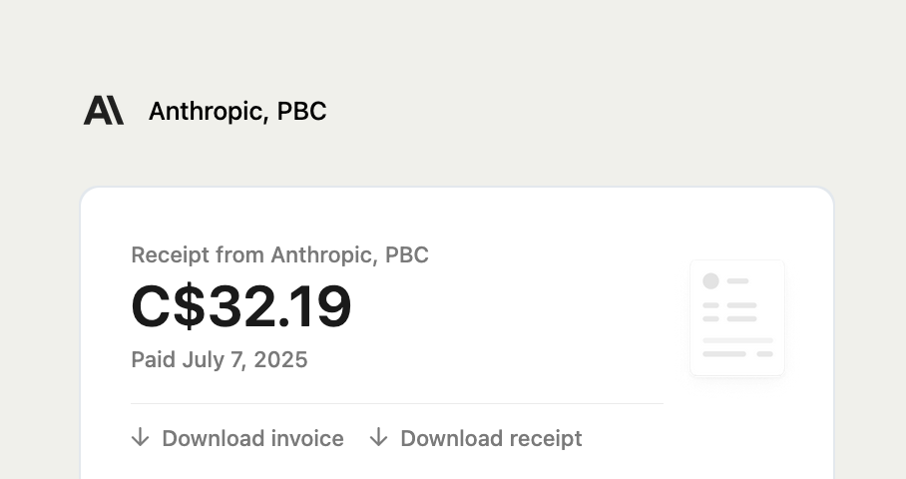Click the down arrow beside Download invoice

coord(141,437)
